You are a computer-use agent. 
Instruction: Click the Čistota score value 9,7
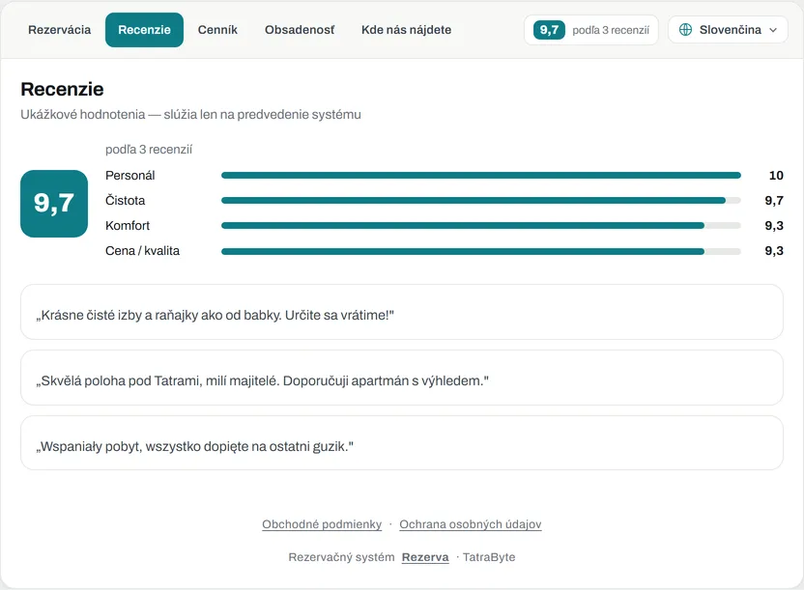point(774,200)
